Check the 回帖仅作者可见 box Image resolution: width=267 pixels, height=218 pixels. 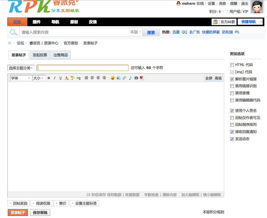coord(232,118)
